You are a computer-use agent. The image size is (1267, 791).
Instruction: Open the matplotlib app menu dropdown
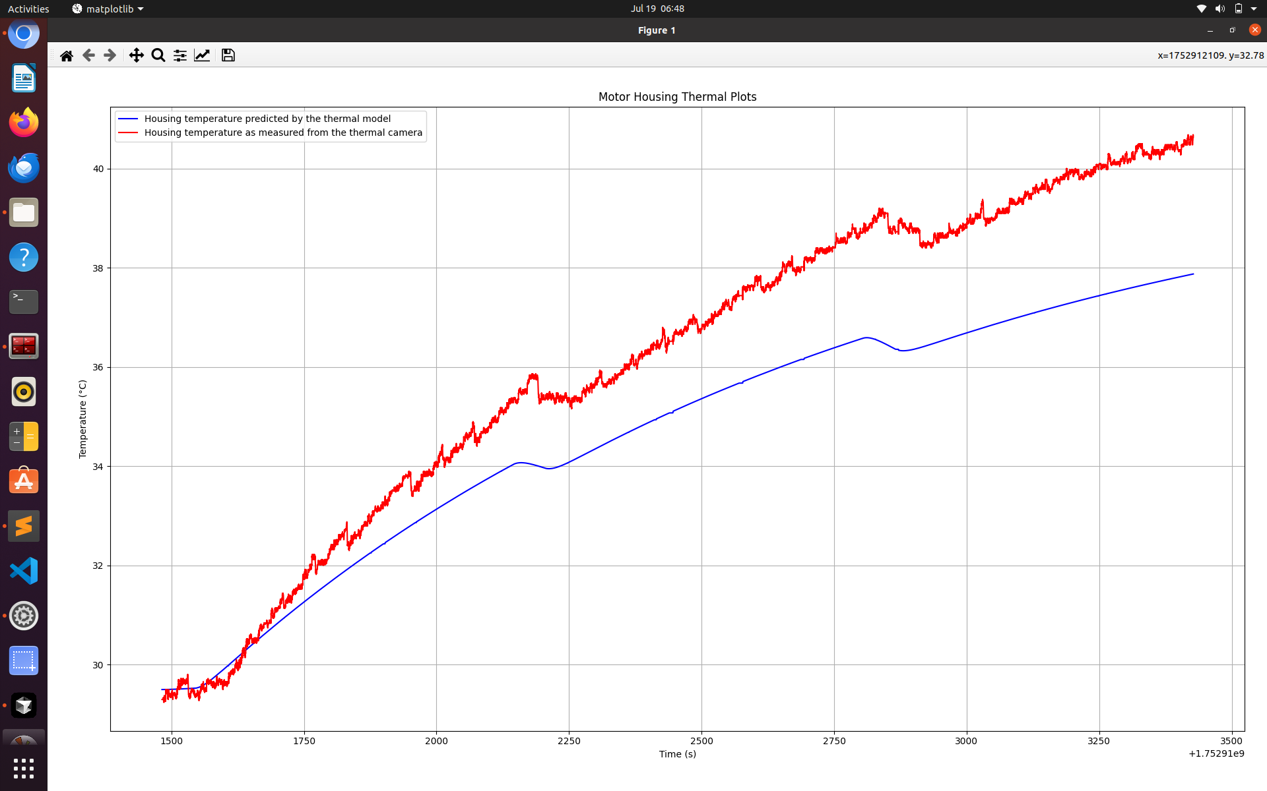[x=108, y=9]
